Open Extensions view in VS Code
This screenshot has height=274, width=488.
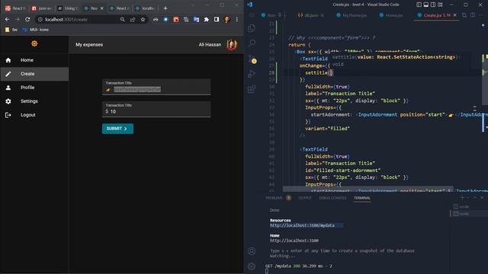[252, 89]
